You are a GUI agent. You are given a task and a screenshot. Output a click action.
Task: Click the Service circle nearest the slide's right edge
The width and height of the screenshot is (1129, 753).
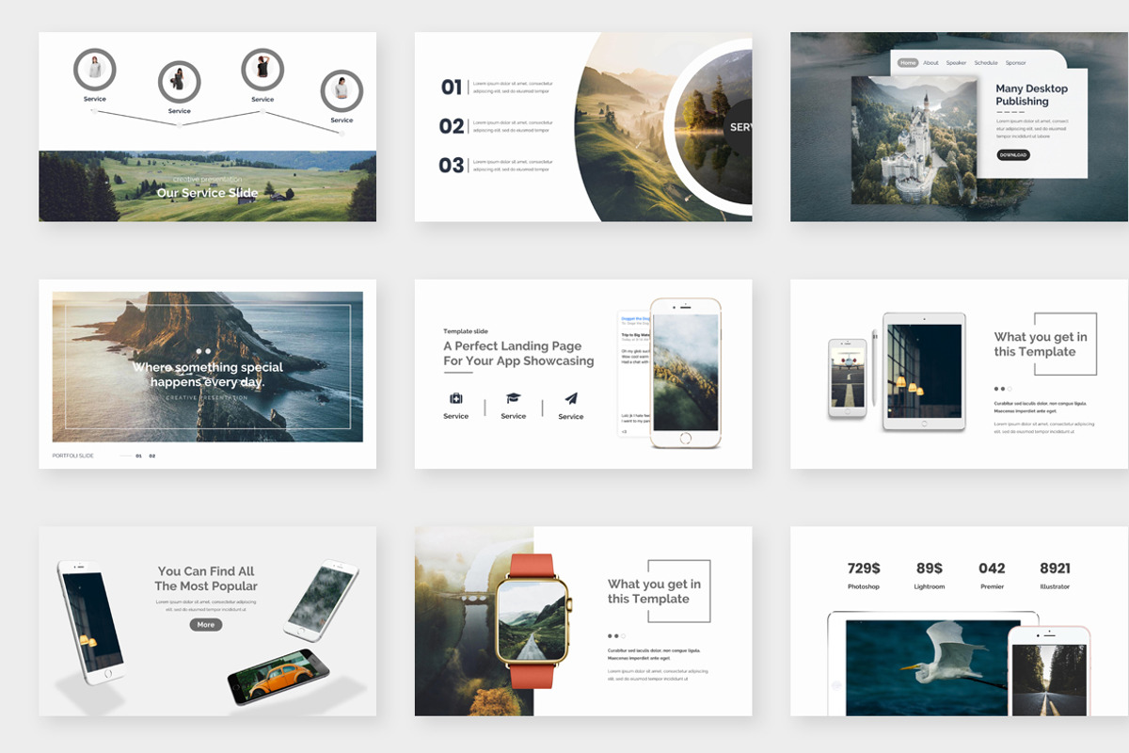coord(342,91)
